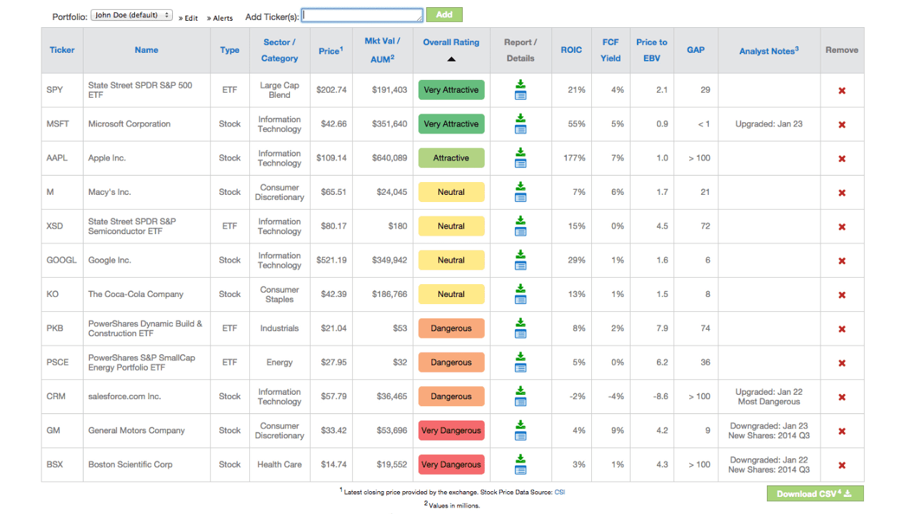The width and height of the screenshot is (914, 514).
Task: Remove The Coca-Cola Company row
Action: 842,295
